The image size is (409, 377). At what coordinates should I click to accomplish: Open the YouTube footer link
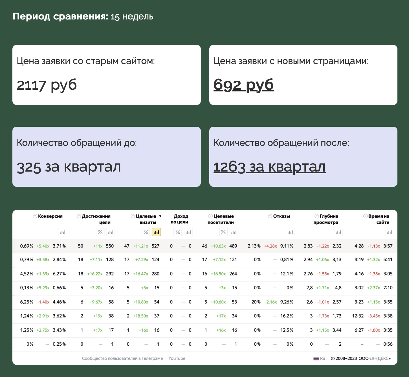tap(177, 358)
